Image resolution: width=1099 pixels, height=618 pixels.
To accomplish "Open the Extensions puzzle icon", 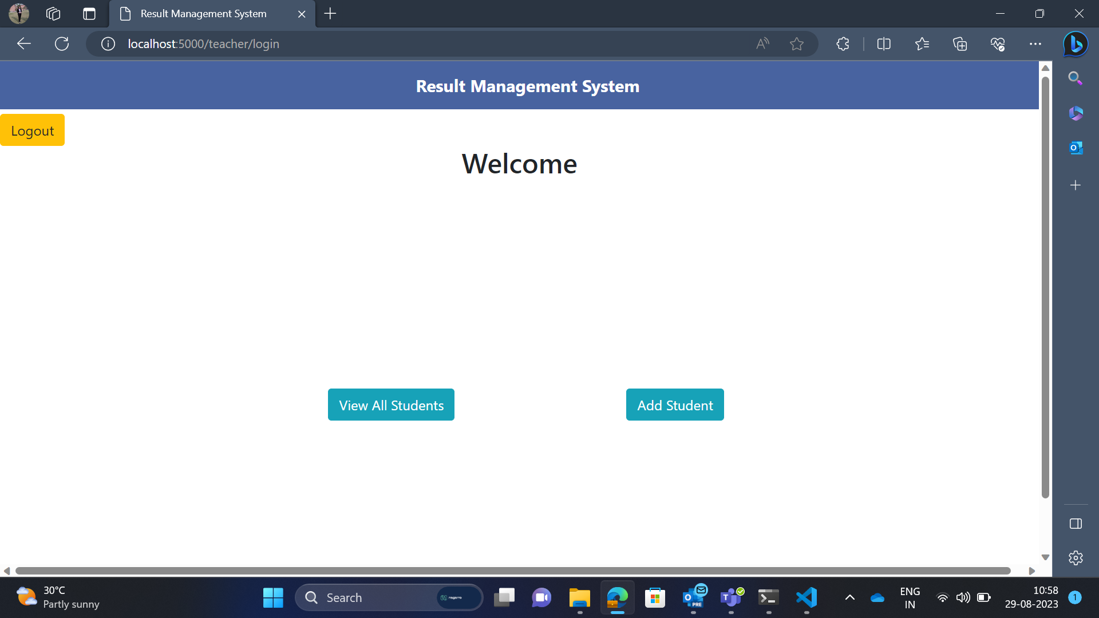I will click(843, 44).
